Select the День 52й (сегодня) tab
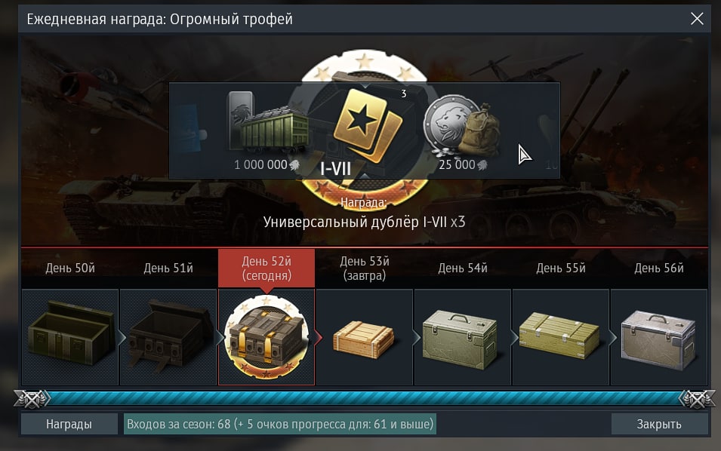 tap(267, 268)
